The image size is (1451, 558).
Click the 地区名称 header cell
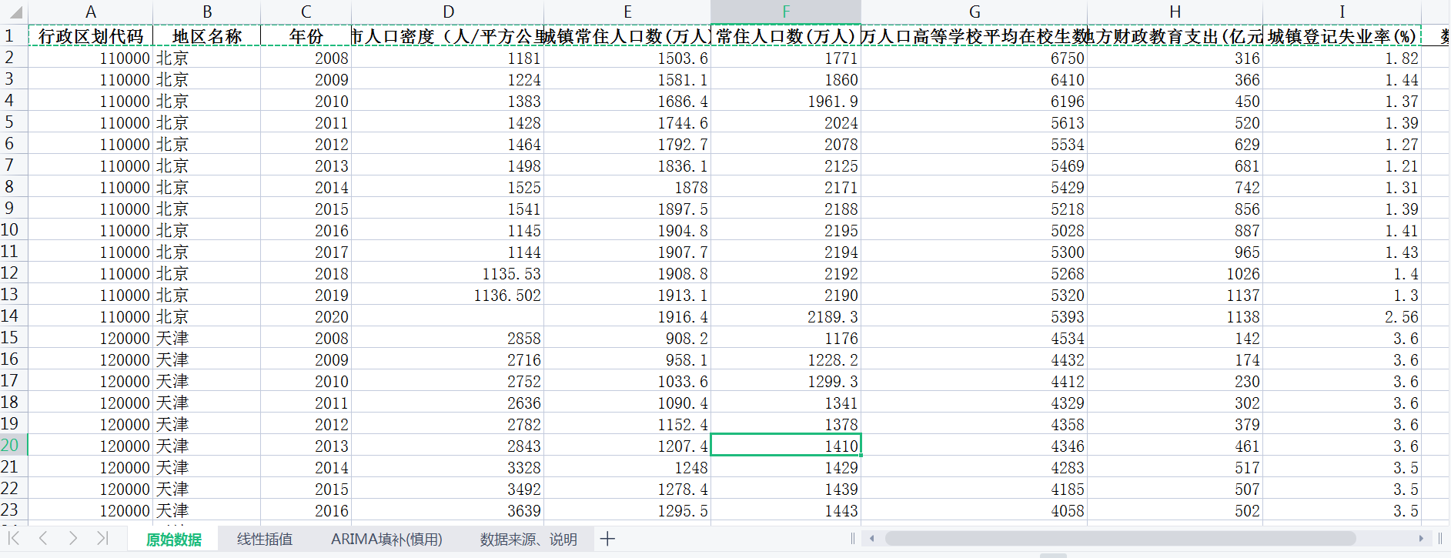tap(207, 36)
